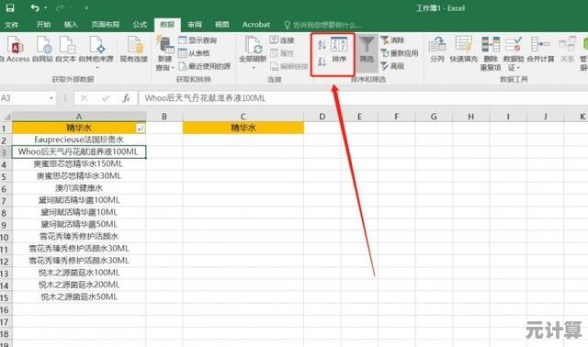Screen dimensions: 588x347
Task: Select row 7 header
Action: click(6, 201)
